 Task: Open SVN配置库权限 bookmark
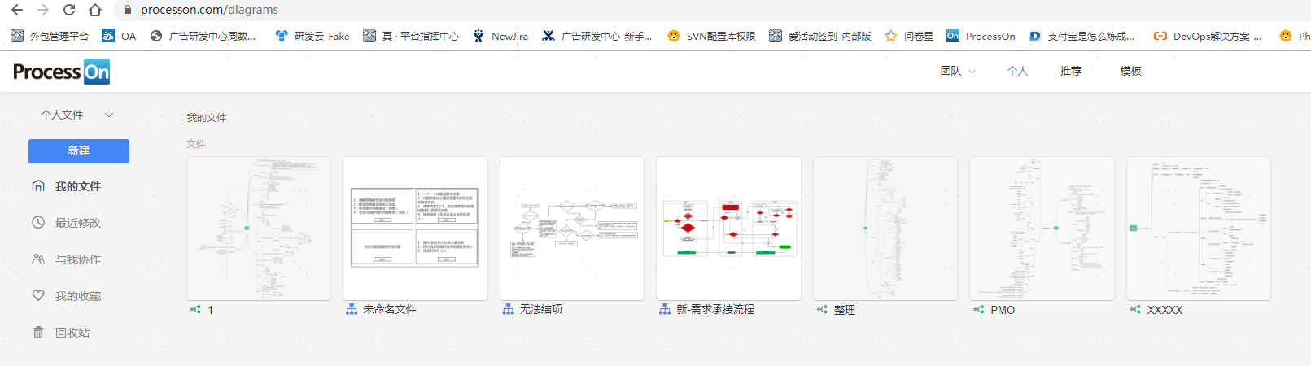tap(711, 36)
